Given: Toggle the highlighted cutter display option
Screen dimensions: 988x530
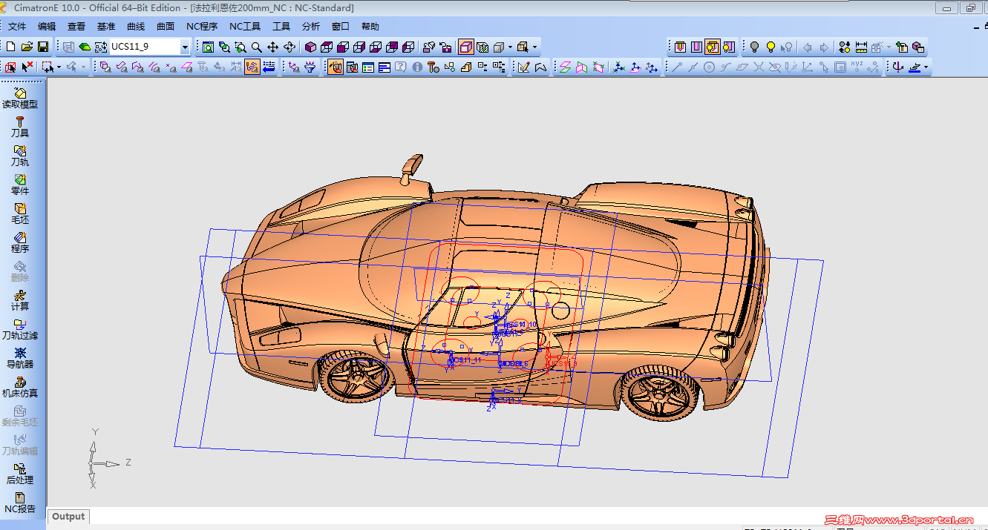Looking at the screenshot, I should pyautogui.click(x=713, y=47).
